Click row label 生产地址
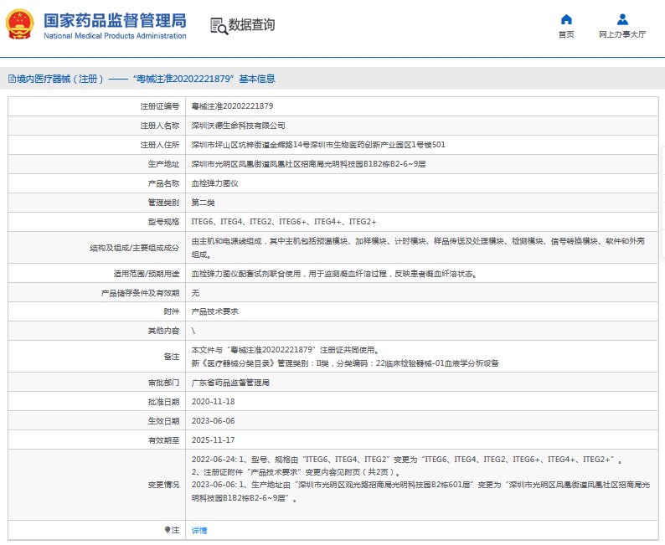Viewport: 665px width, 545px height. coord(163,164)
